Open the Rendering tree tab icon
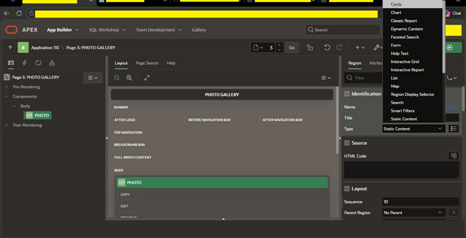 [11, 63]
